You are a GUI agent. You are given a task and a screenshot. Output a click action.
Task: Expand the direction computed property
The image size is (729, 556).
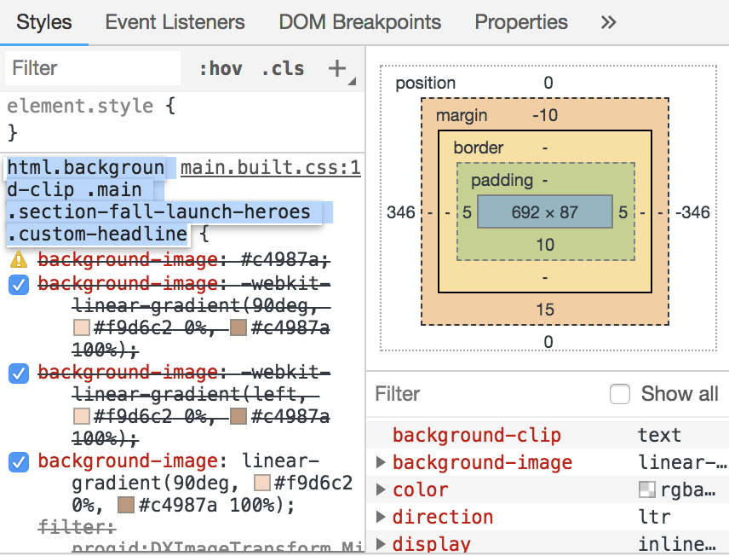[x=381, y=517]
